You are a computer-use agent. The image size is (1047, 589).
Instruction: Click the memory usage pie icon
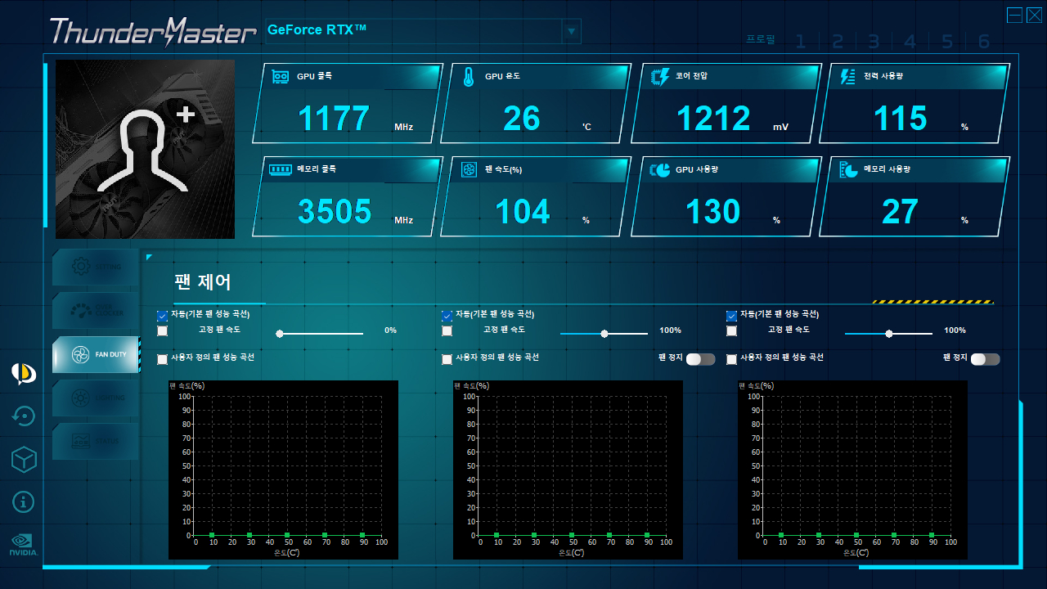[x=848, y=170]
